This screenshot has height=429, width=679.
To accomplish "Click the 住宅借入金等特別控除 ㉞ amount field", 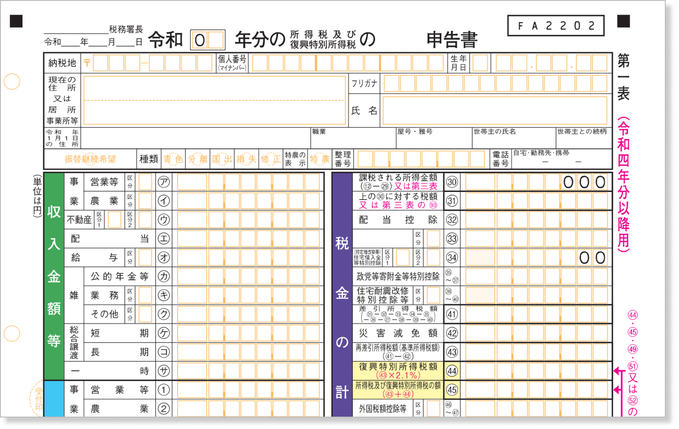I will [x=537, y=257].
